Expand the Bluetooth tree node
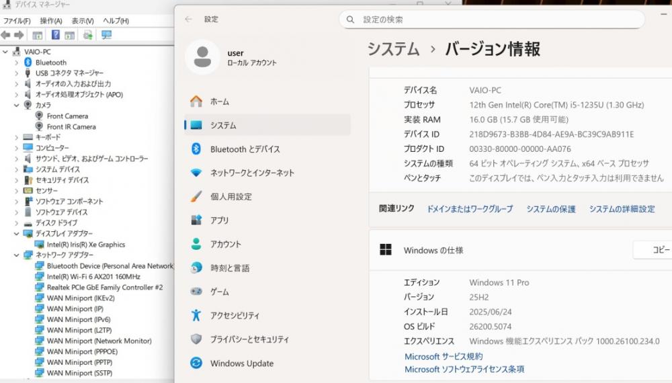Viewport: 672px width, 383px height. (16, 62)
